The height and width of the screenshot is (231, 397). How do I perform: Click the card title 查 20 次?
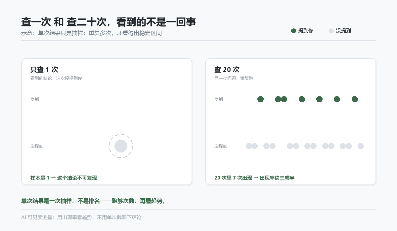tap(227, 70)
